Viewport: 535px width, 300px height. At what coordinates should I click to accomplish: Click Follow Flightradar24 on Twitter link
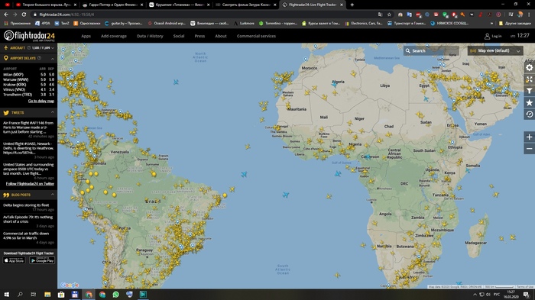tap(30, 184)
